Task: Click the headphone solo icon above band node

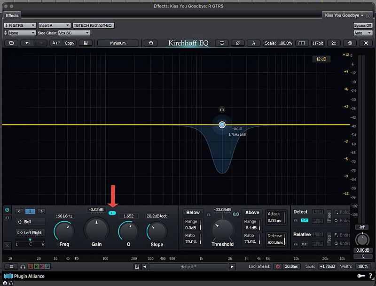Action: coord(222,109)
